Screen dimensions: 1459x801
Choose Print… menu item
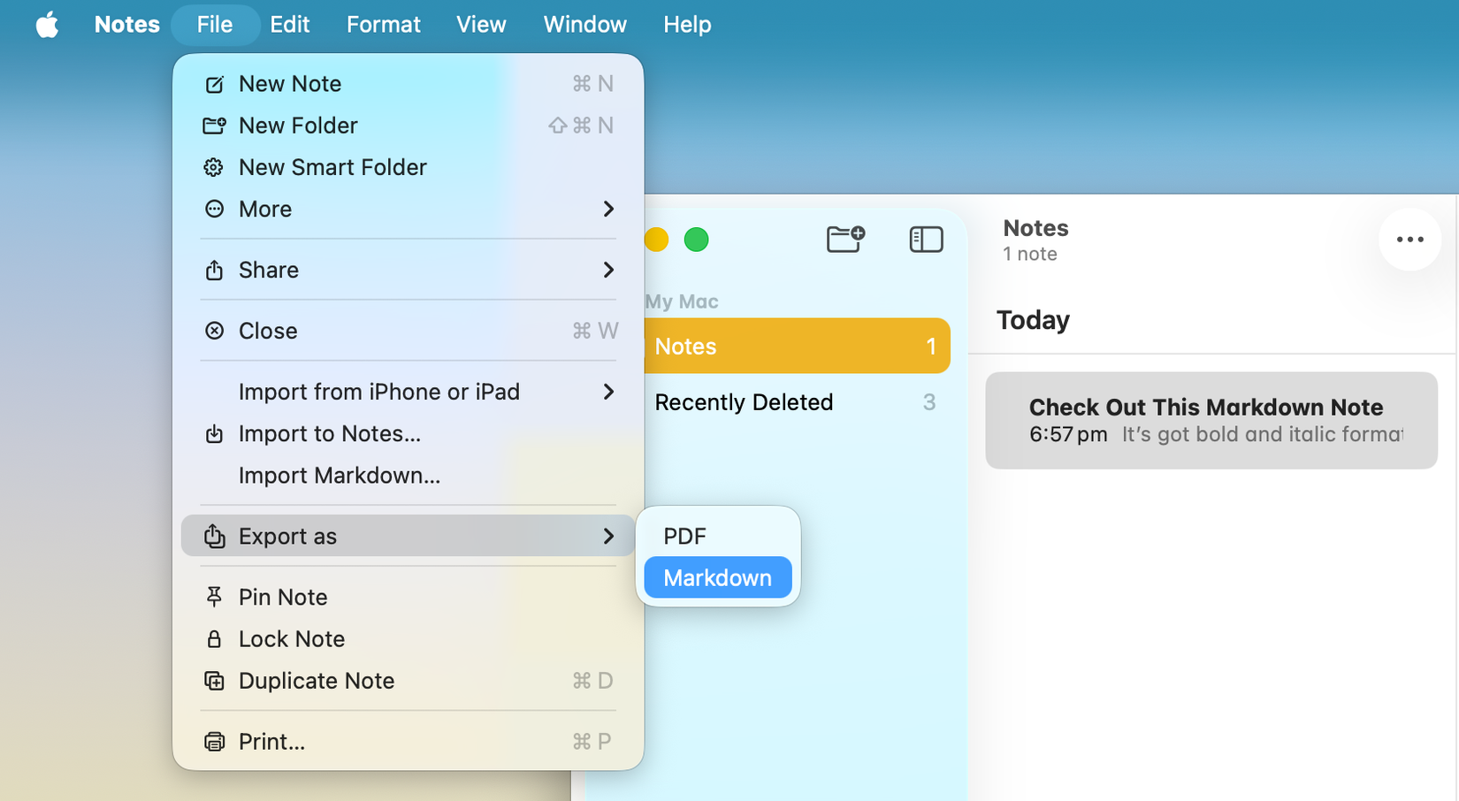(x=408, y=742)
